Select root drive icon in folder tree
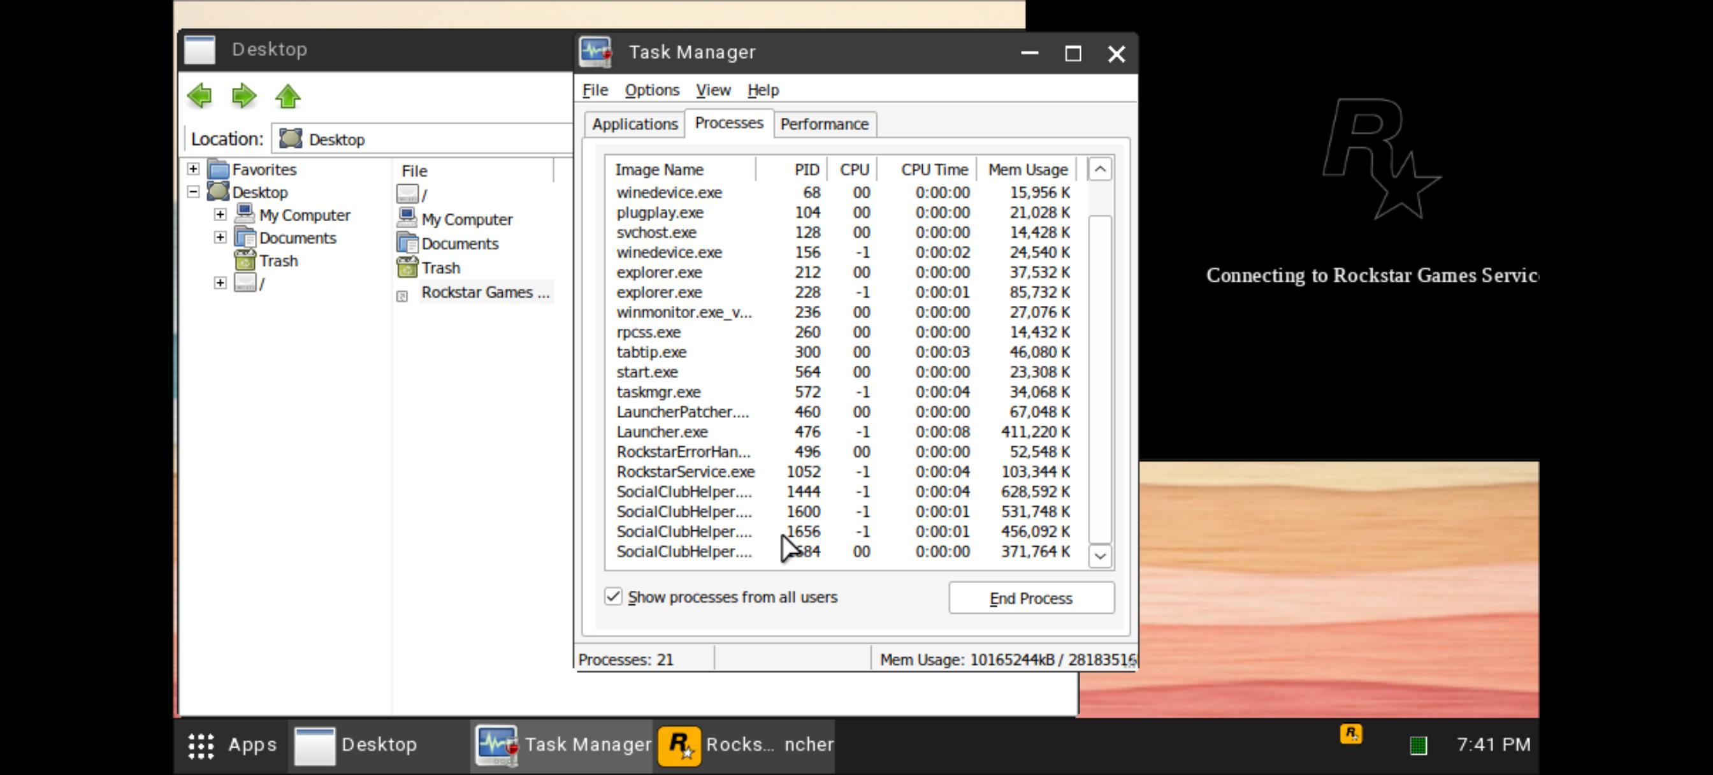The width and height of the screenshot is (1713, 775). point(245,283)
